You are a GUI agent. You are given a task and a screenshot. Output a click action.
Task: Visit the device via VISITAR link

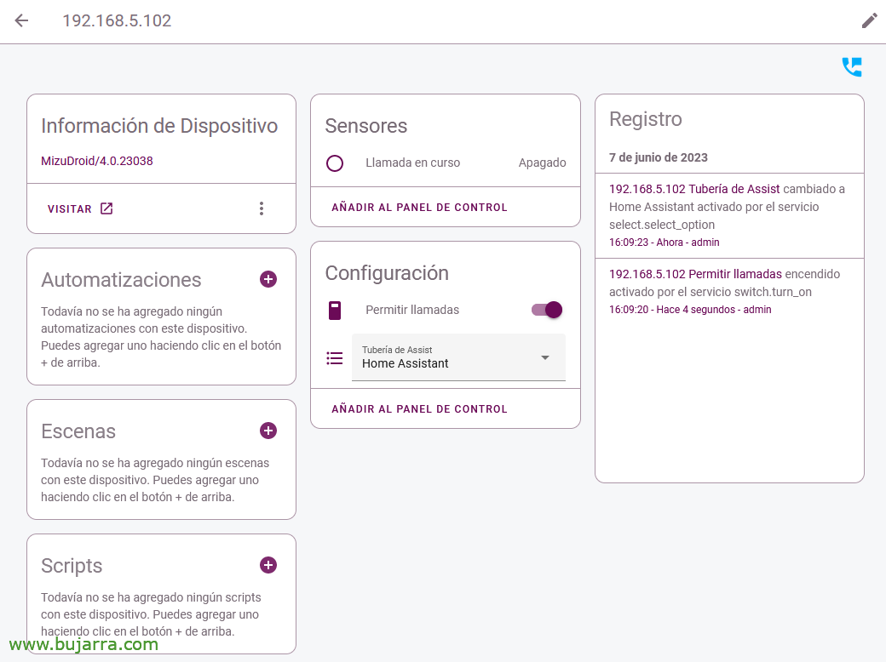point(80,208)
